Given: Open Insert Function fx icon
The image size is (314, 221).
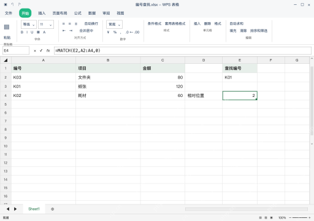Looking at the screenshot, I should click(x=48, y=50).
